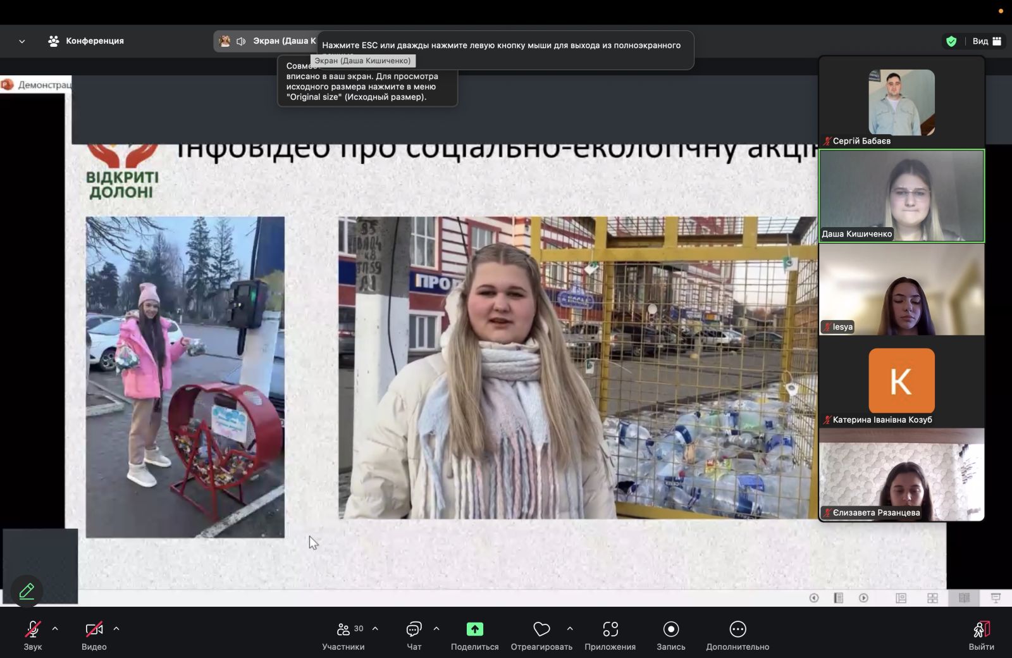Expand video options arrow next to Видео

coord(116,629)
